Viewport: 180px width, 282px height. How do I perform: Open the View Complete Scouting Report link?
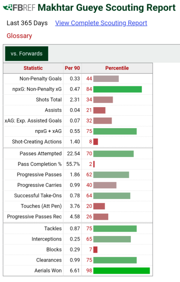click(101, 23)
